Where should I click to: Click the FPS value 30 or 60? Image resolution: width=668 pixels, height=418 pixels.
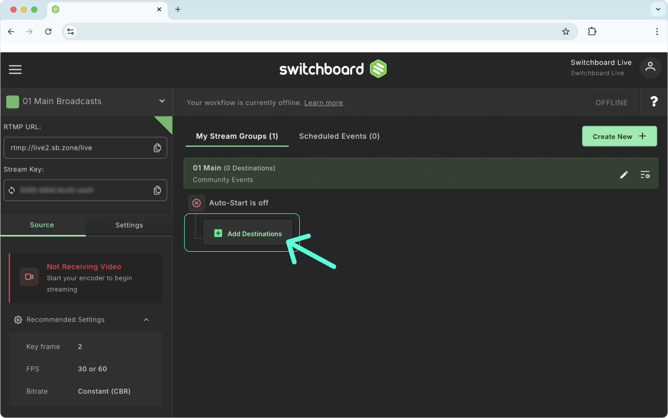point(92,369)
